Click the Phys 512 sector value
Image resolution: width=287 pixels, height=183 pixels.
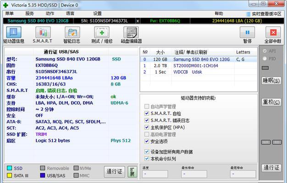coord(121,140)
